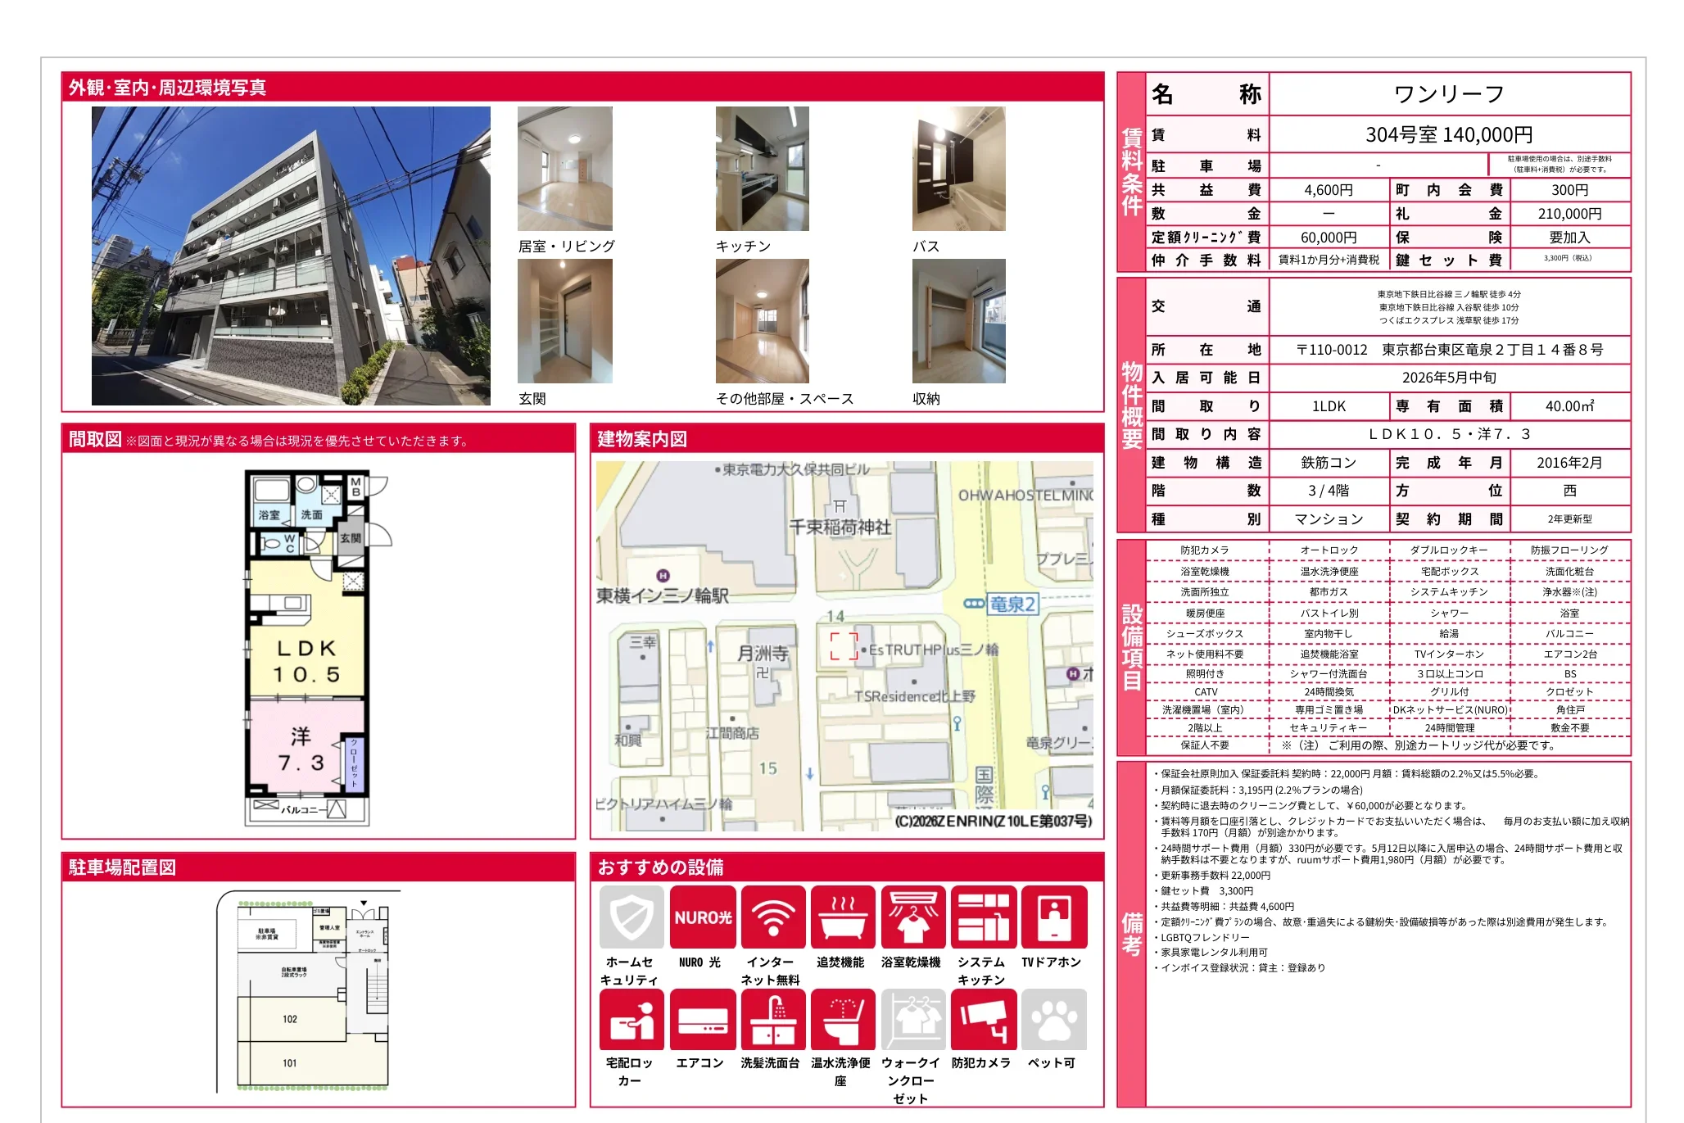This screenshot has height=1123, width=1684.
Task: Click the parking layout diagram
Action: click(311, 991)
